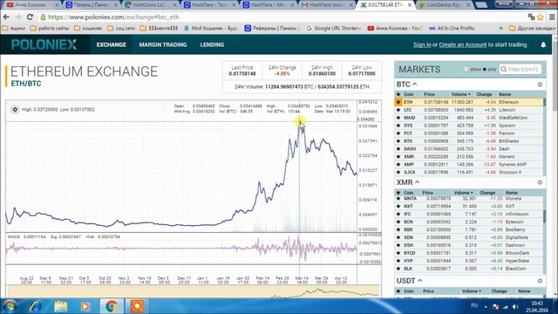Sort XMR markets by Volume column
The height and width of the screenshot is (314, 558).
463,193
